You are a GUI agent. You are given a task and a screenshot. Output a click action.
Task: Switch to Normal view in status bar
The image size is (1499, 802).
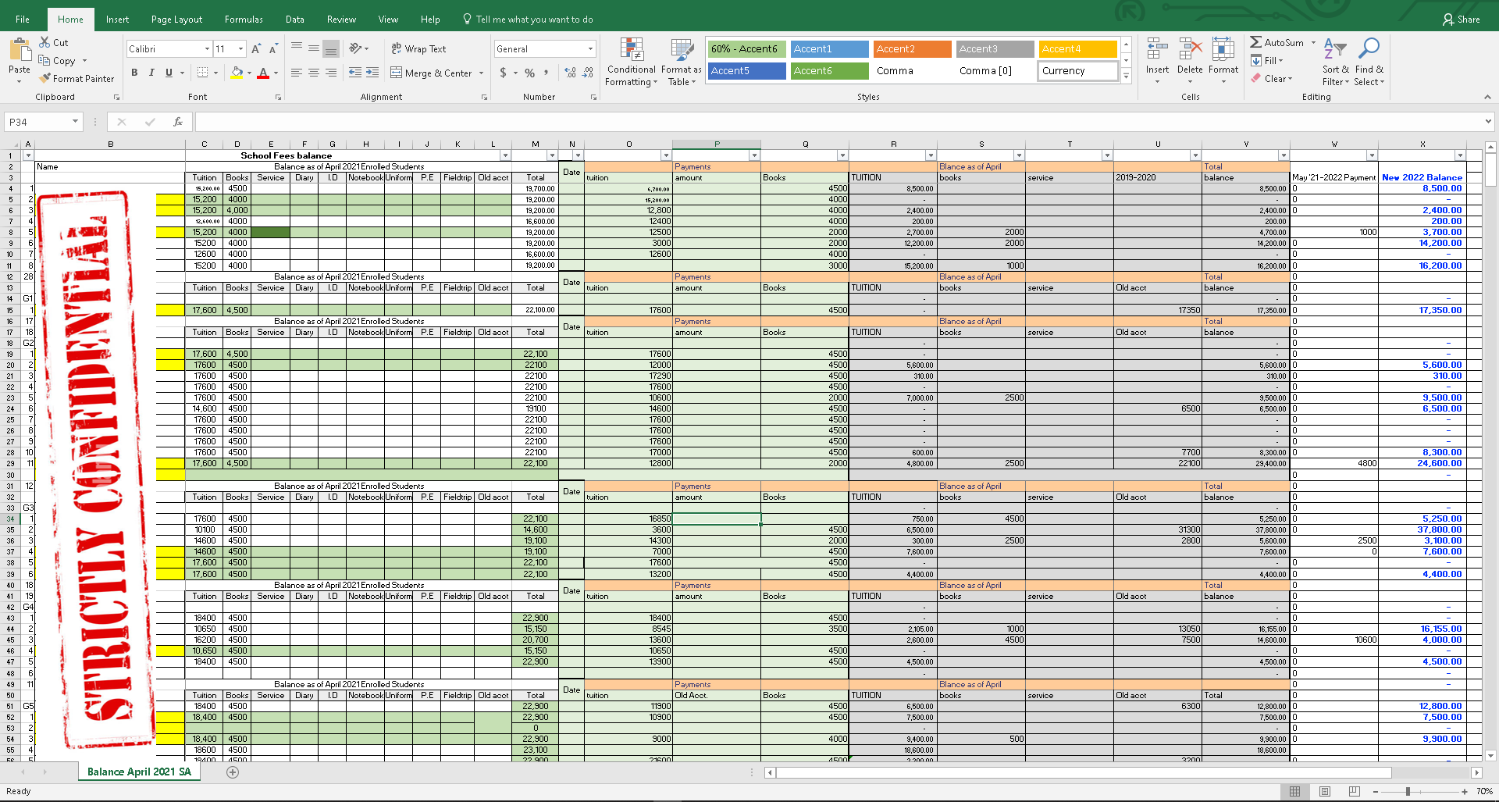click(1294, 792)
